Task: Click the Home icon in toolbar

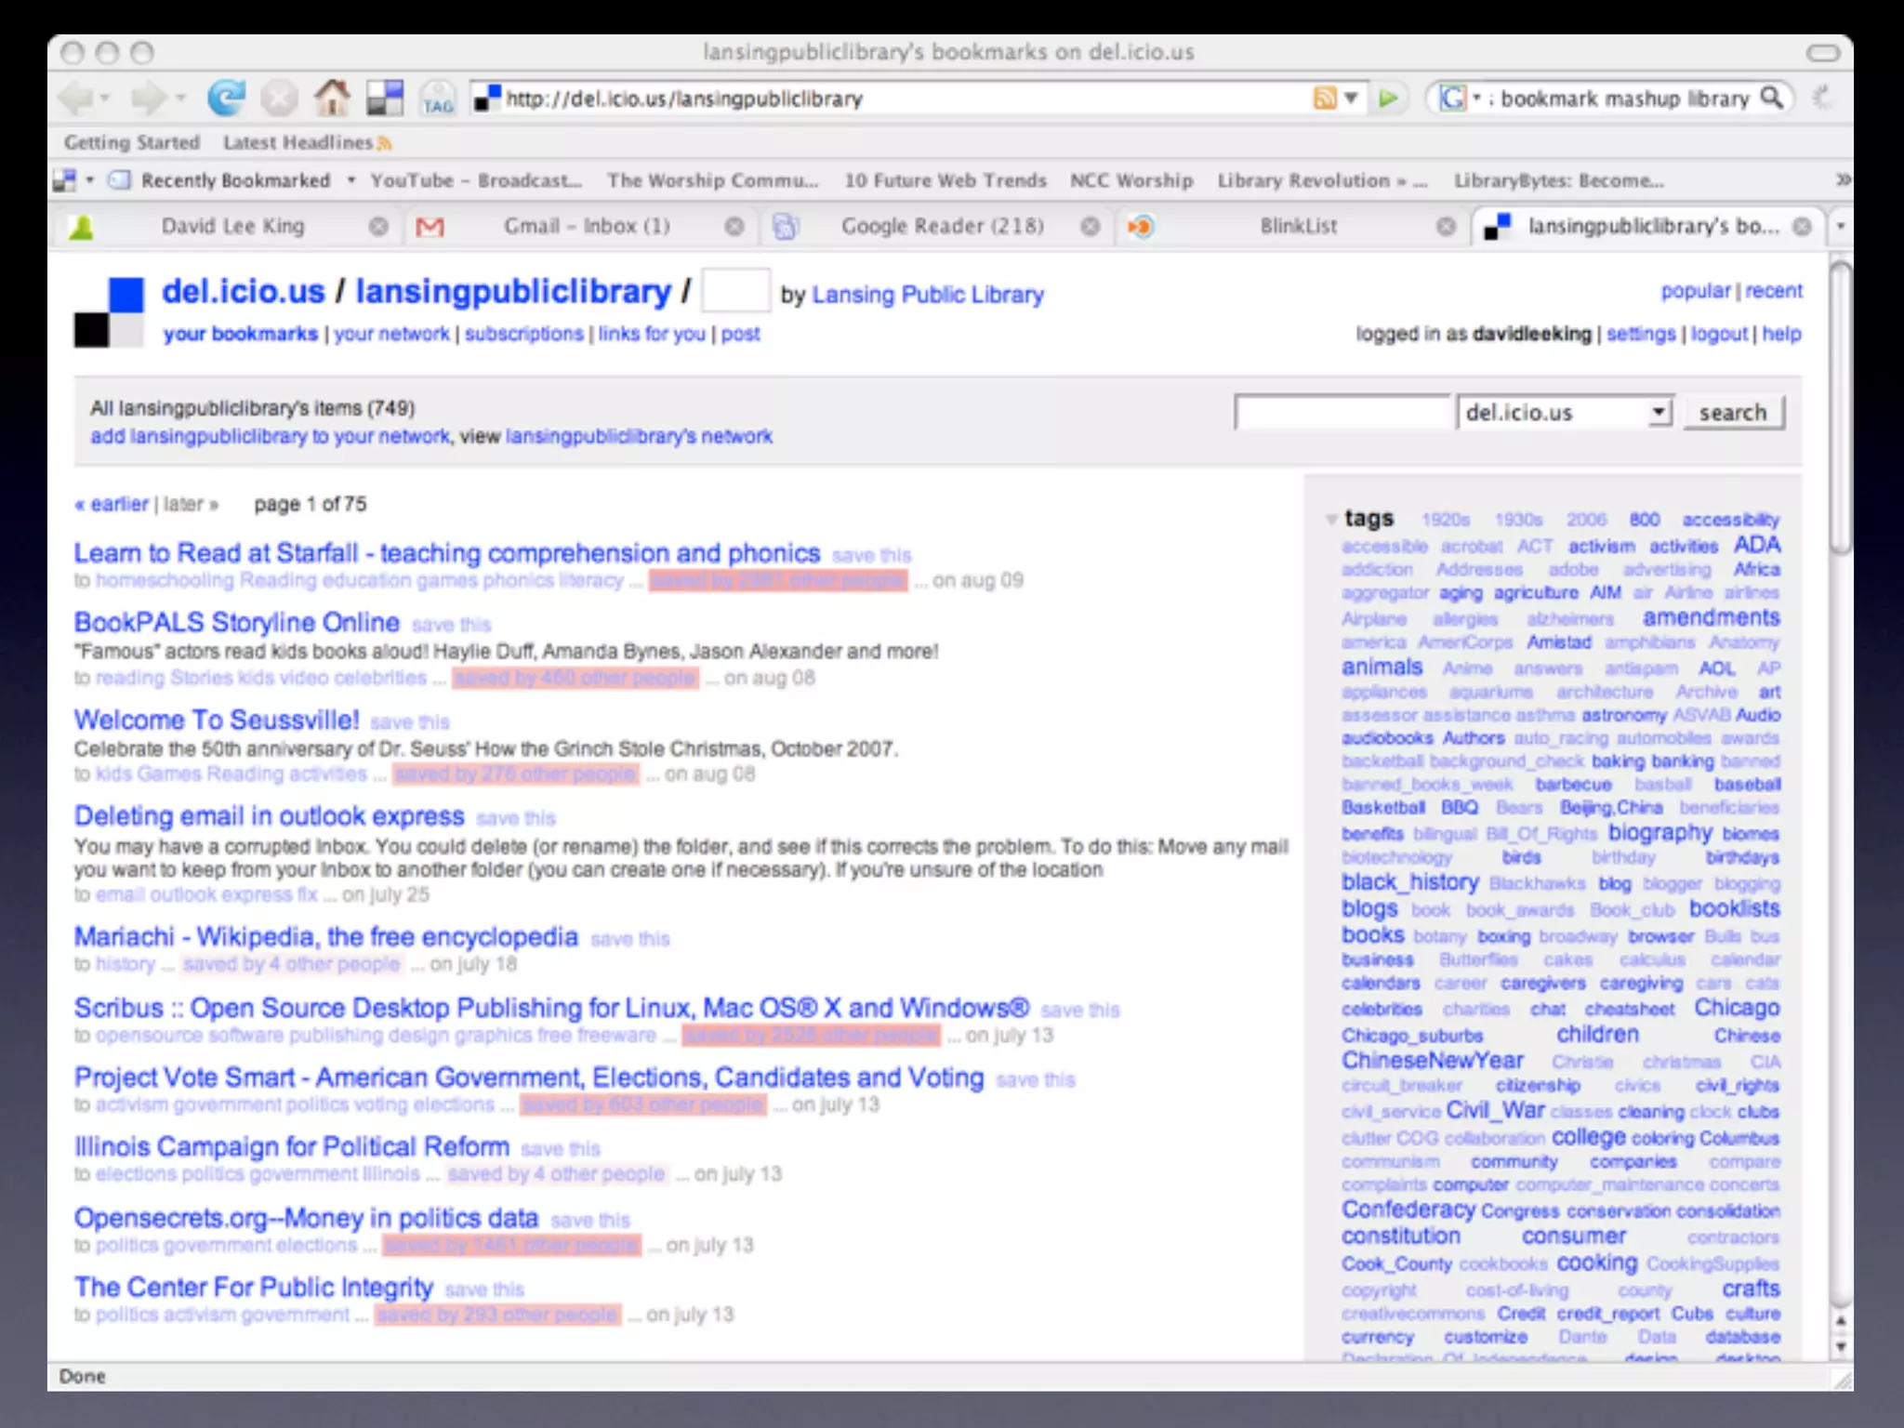Action: click(x=331, y=98)
